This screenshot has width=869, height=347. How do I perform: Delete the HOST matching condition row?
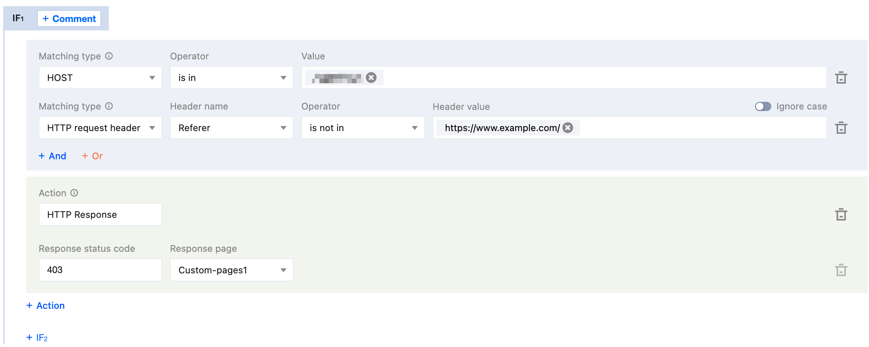point(841,78)
